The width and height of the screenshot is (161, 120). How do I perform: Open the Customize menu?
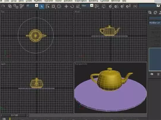[x=104, y=1]
